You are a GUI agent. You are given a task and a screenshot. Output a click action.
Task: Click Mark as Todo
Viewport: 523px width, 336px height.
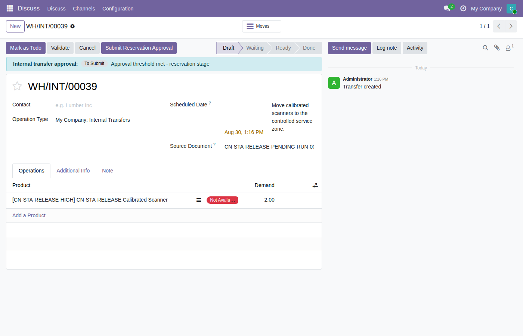(26, 48)
